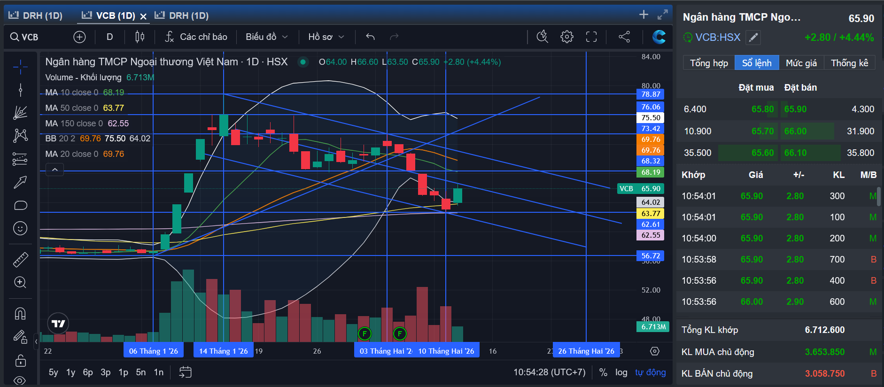Pick the brush drawing tool
The width and height of the screenshot is (884, 387).
[20, 182]
